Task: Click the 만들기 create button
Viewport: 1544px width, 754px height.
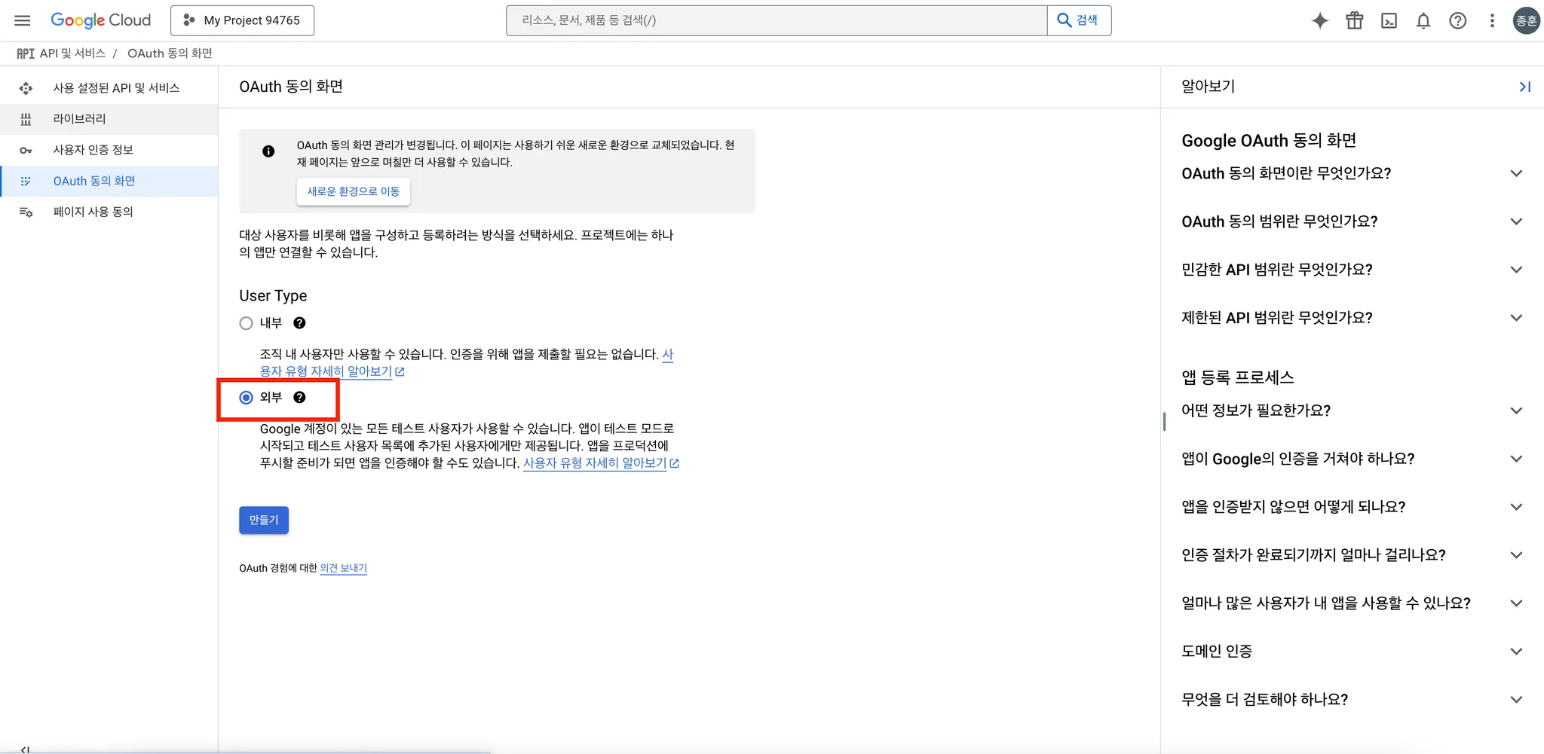Action: 264,520
